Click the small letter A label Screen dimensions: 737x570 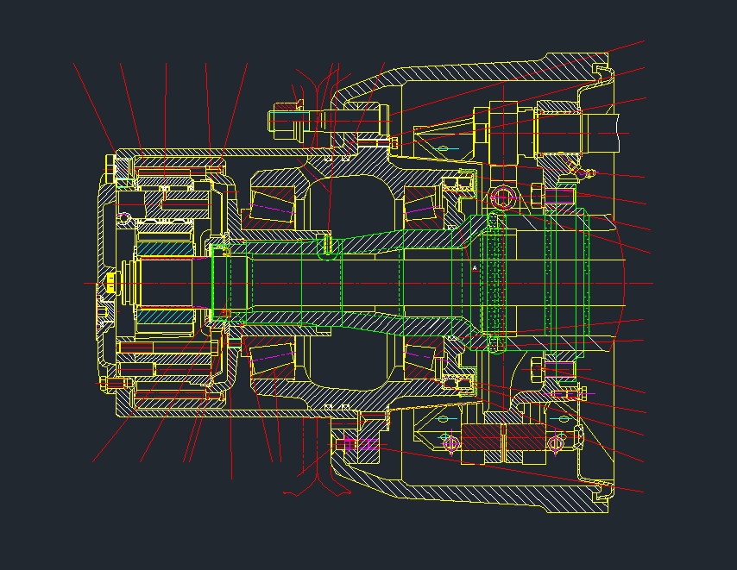tap(475, 268)
